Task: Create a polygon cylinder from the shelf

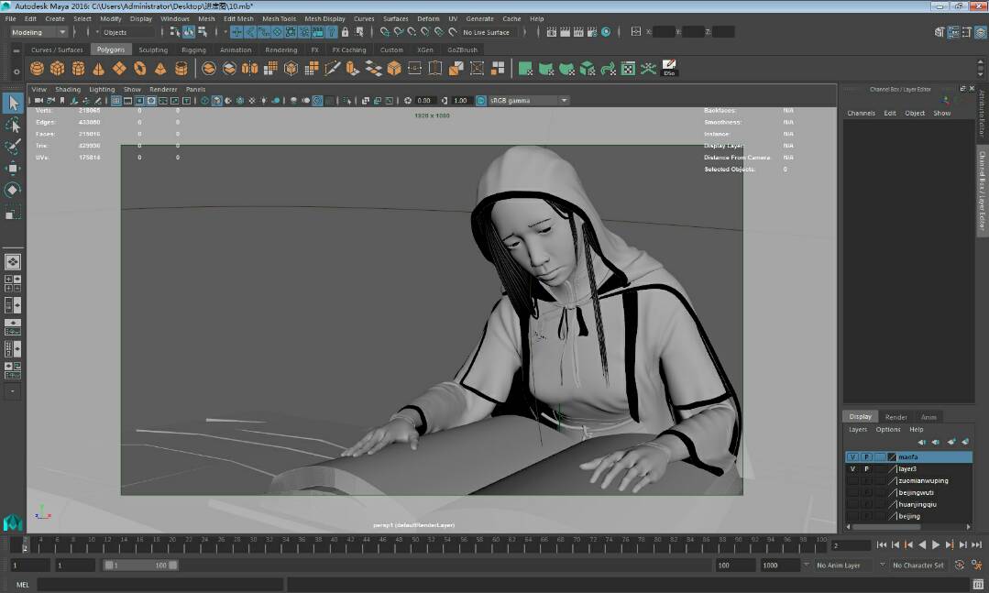Action: (x=78, y=68)
